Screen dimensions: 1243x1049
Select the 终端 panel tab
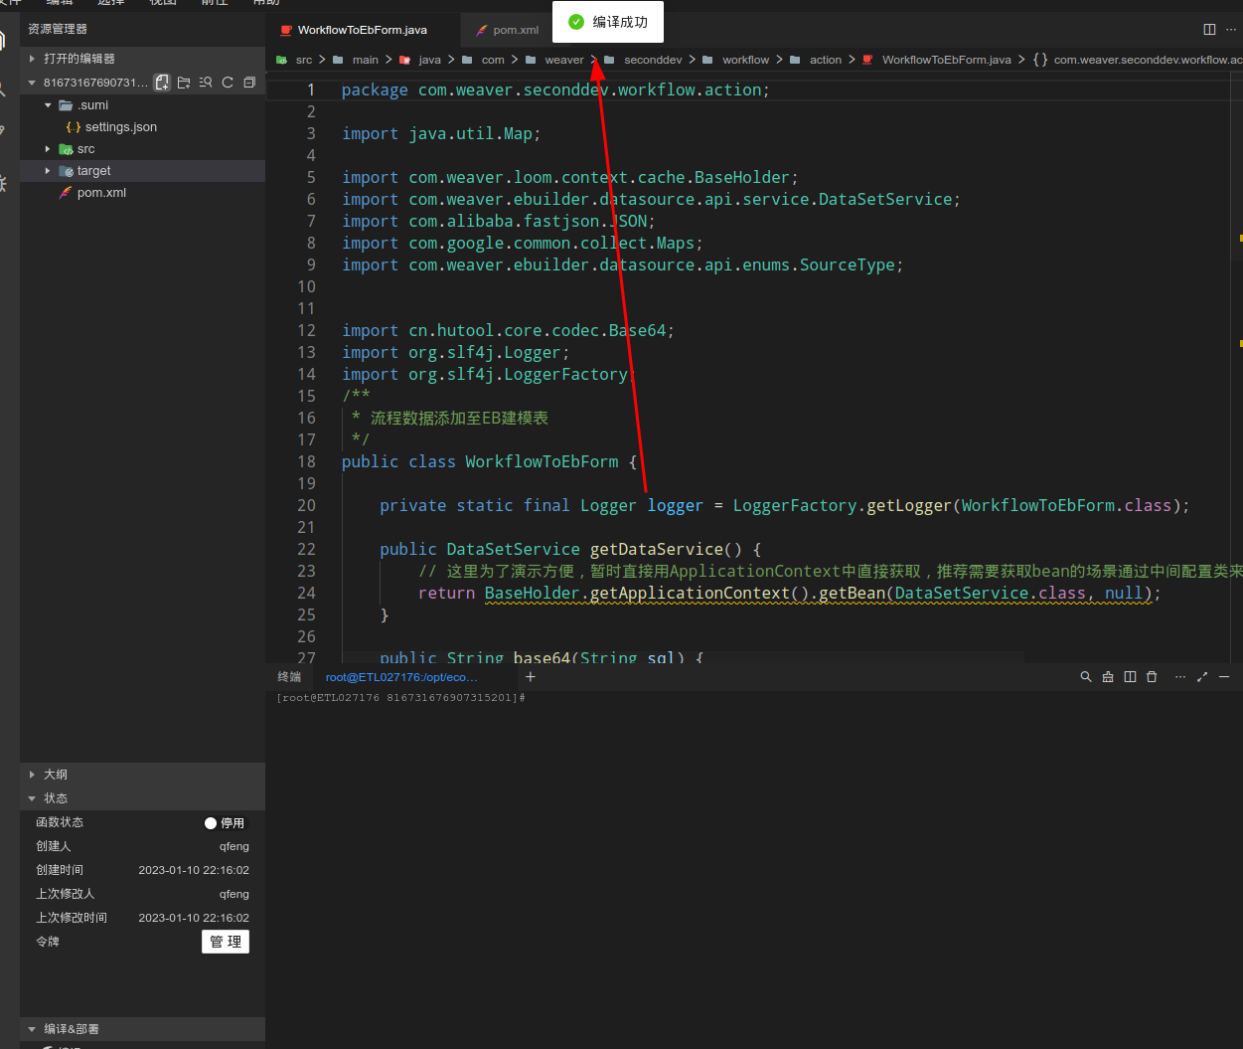[289, 677]
